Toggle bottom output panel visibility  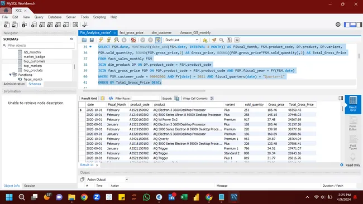pyautogui.click(x=353, y=25)
